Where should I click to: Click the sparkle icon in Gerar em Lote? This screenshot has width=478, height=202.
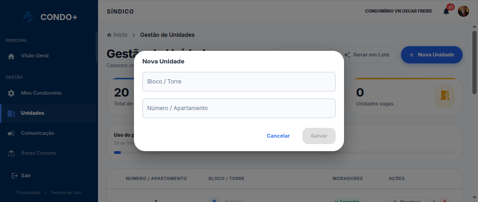[347, 55]
